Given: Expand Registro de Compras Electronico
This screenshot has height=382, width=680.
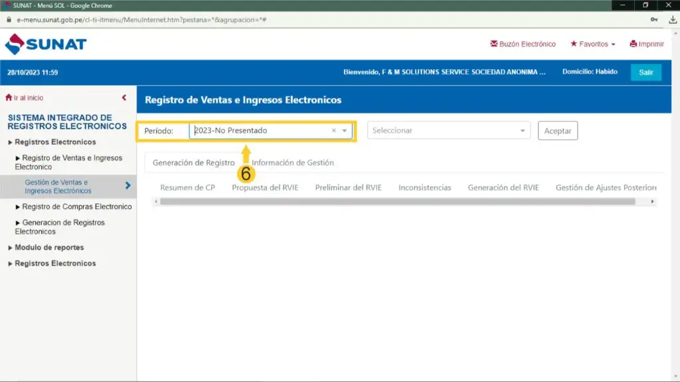Looking at the screenshot, I should [x=76, y=207].
